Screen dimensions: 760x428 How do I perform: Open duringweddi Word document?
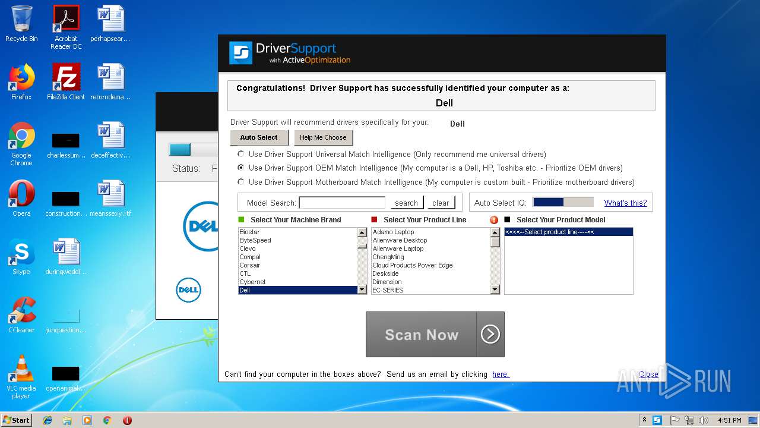(66, 256)
